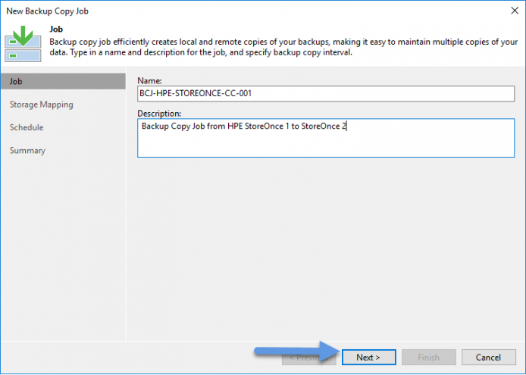Viewport: 526px width, 375px height.
Task: Click the New Backup Copy Job title text
Action: pos(47,11)
